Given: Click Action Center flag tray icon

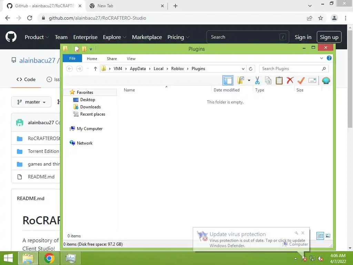Looking at the screenshot, I should [304, 258].
